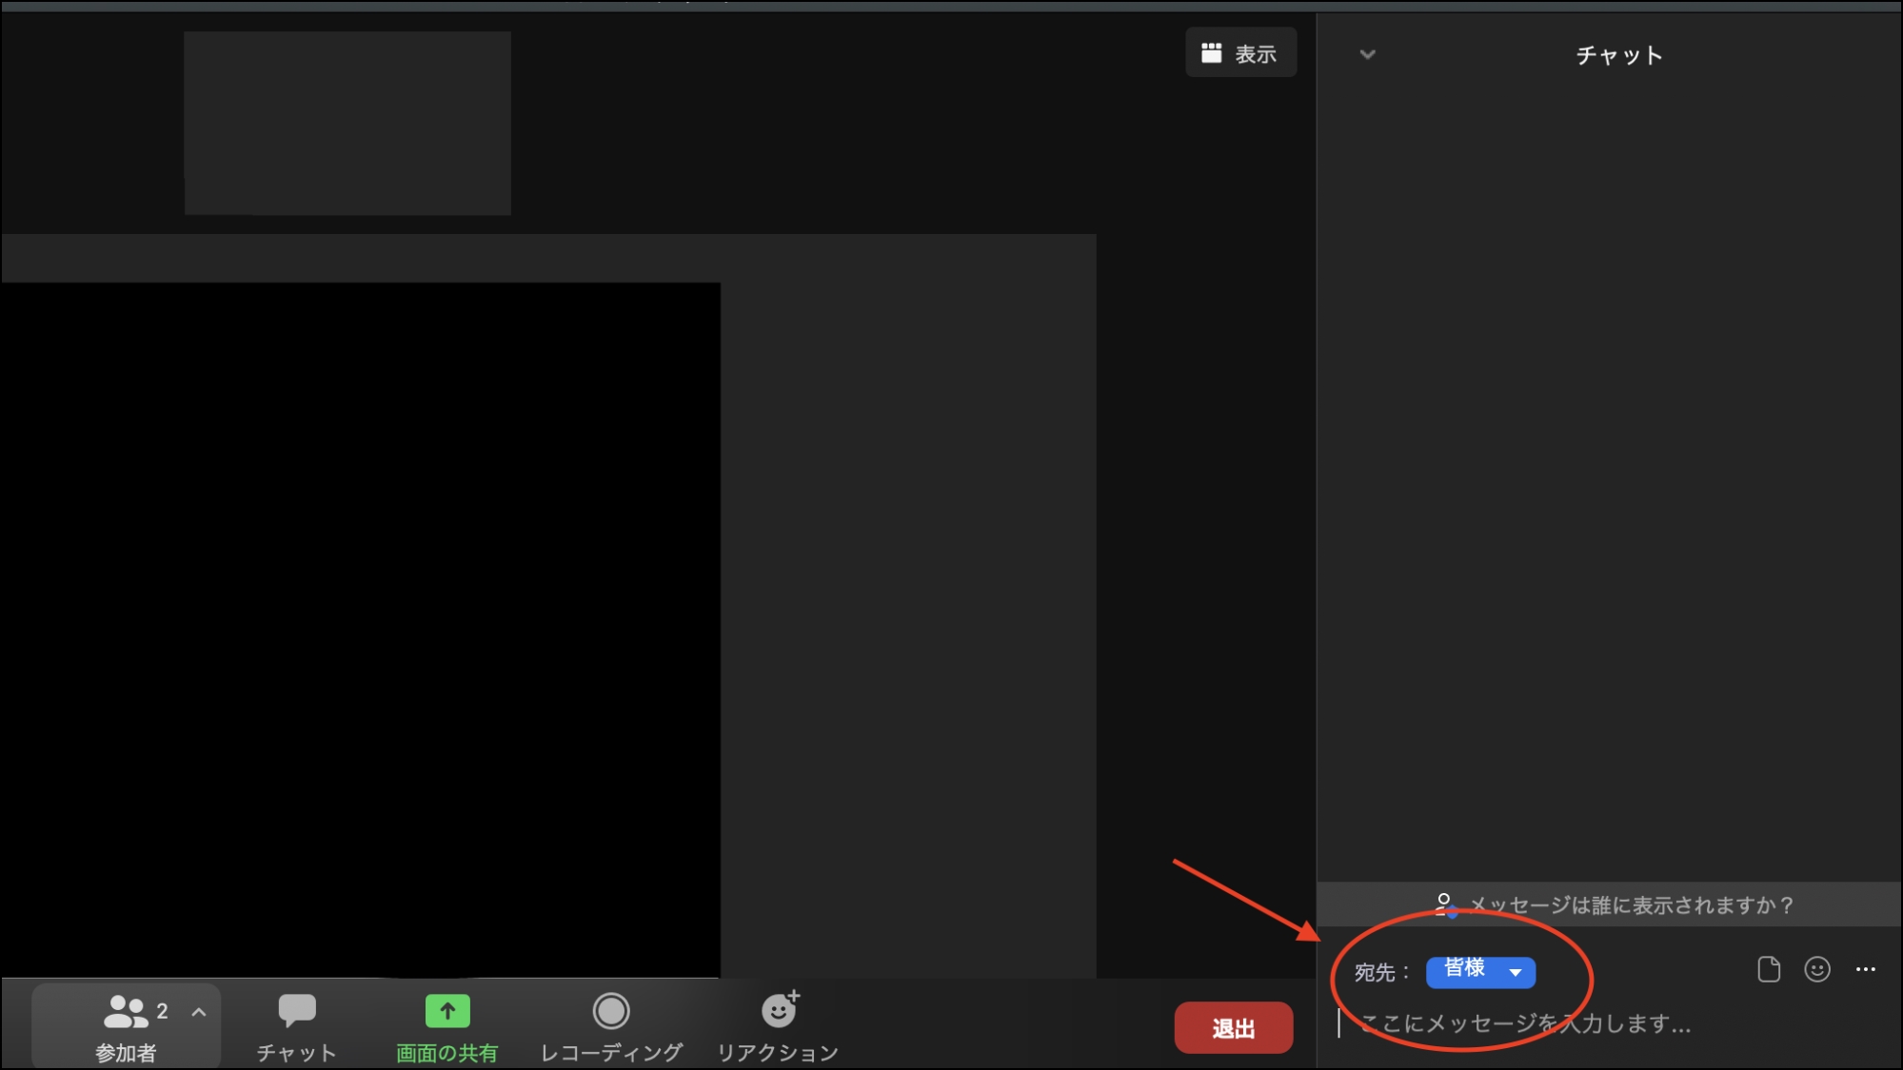Click the 退出 (Leave) button
Viewport: 1903px width, 1070px height.
pos(1234,1027)
